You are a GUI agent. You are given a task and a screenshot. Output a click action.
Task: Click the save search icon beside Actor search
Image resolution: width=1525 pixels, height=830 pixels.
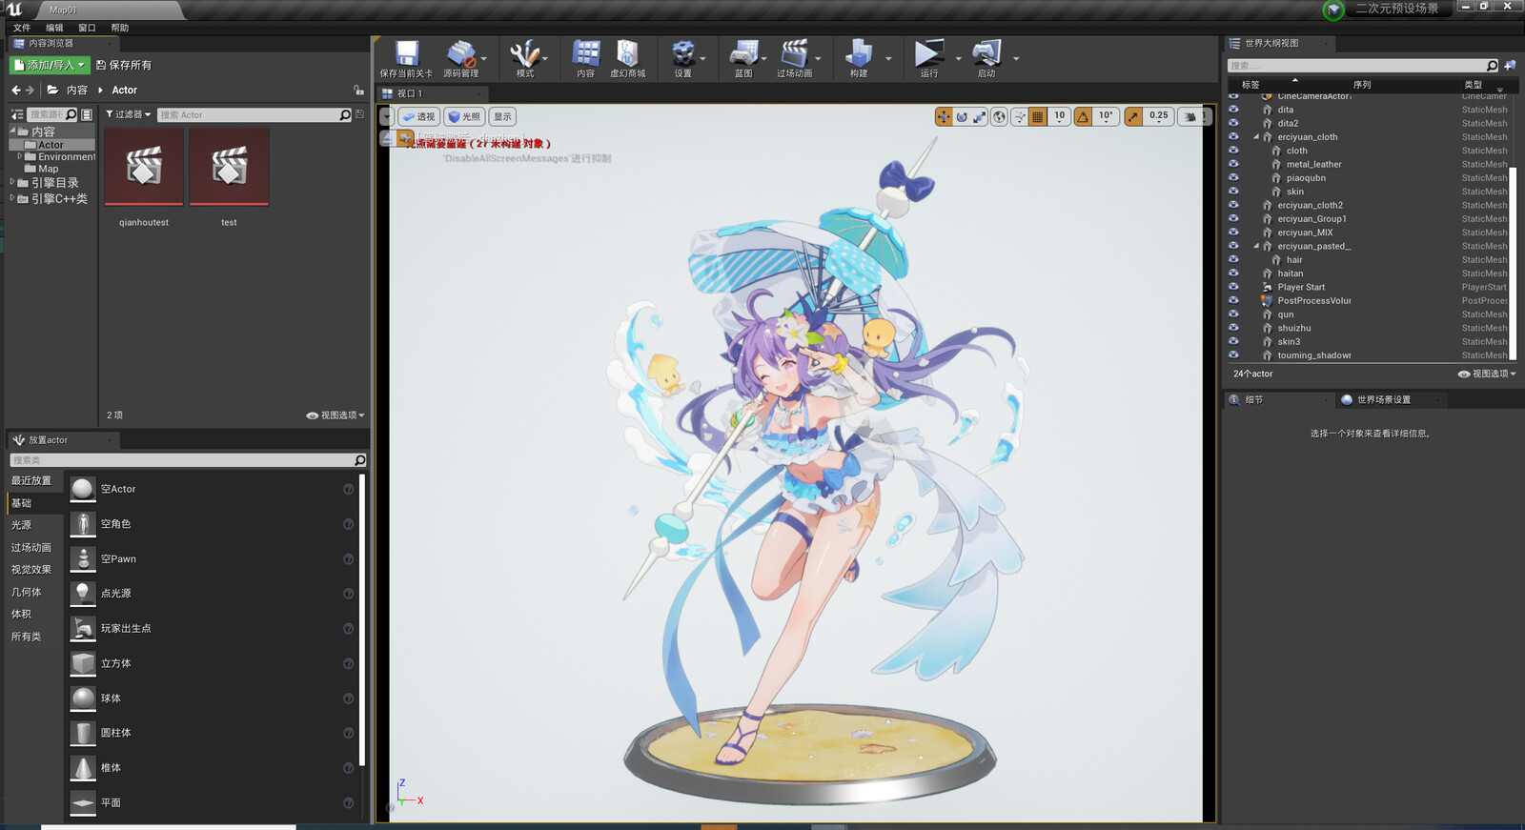(359, 114)
